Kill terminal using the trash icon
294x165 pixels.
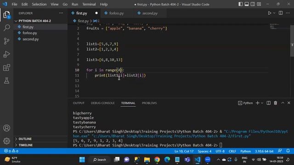click(x=276, y=103)
